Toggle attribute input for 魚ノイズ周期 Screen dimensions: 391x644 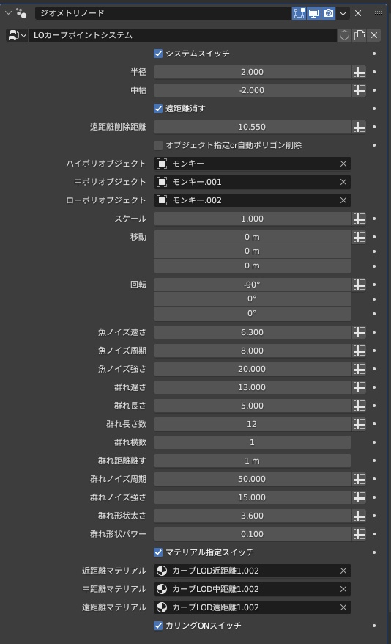pyautogui.click(x=360, y=351)
